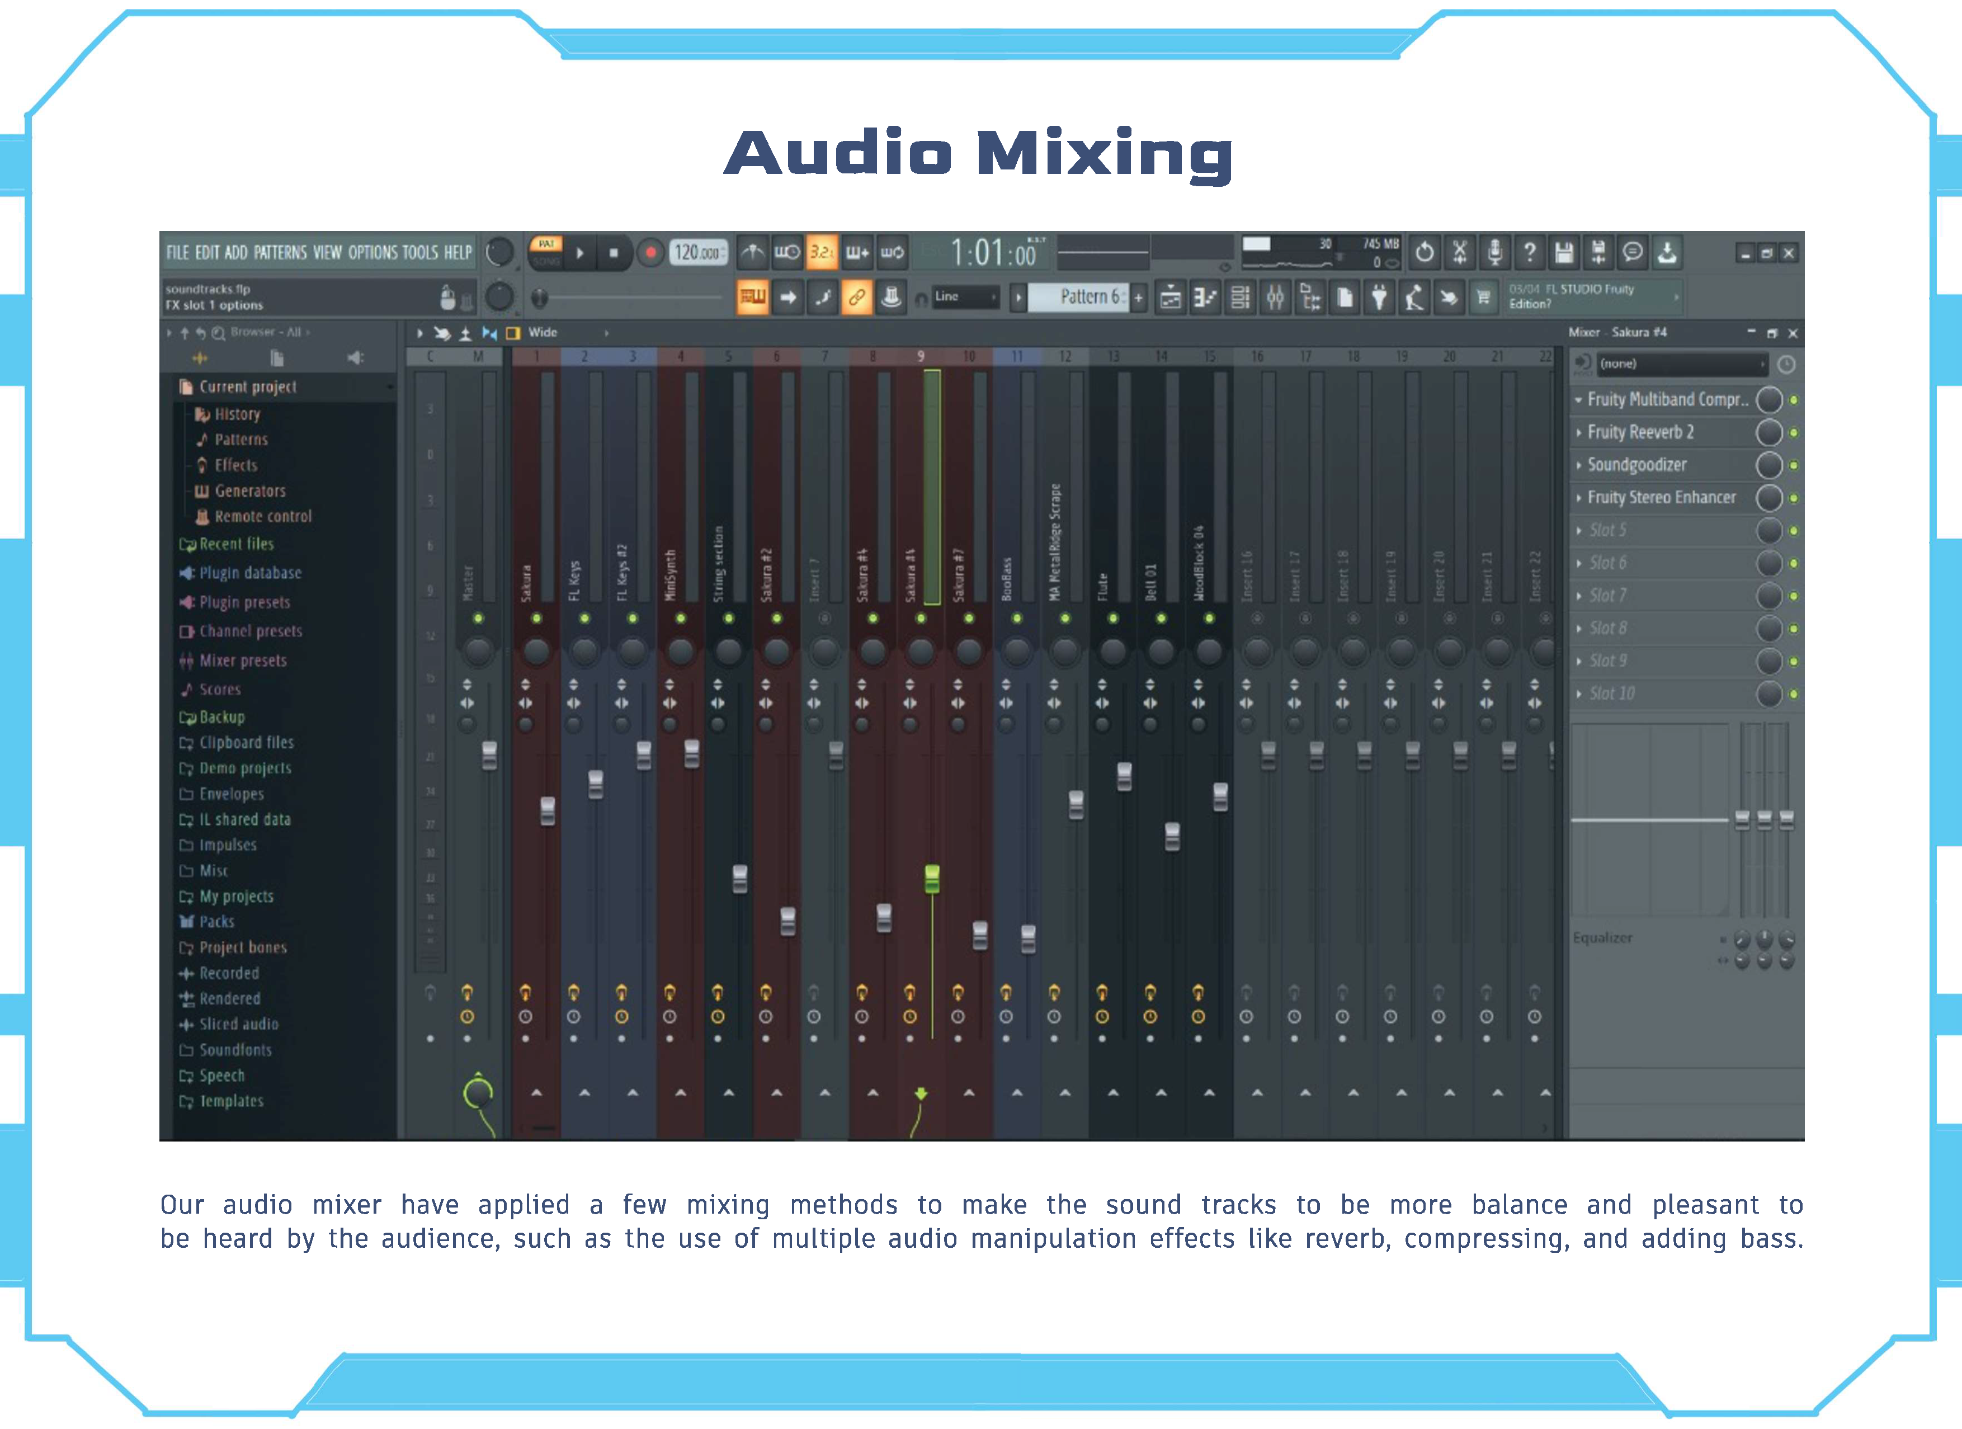
Task: Mute the Master track green LED
Action: 478,619
